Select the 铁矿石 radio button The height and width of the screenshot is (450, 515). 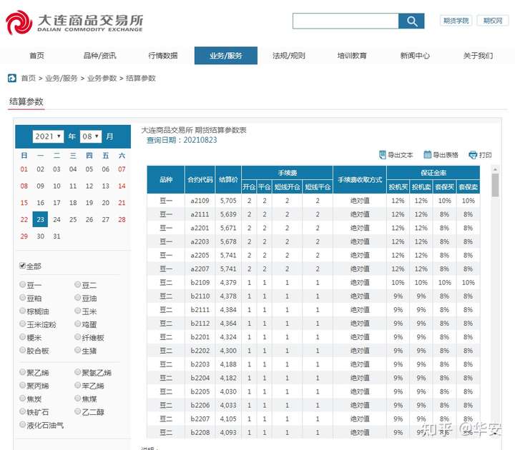pyautogui.click(x=22, y=411)
